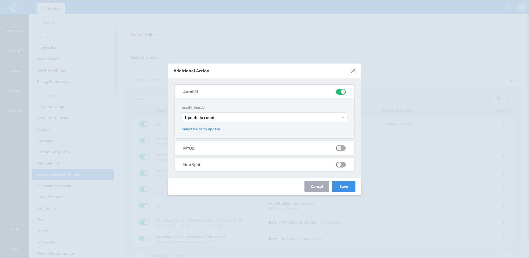
Task: Open the AutoBill function dropdown
Action: (264, 118)
